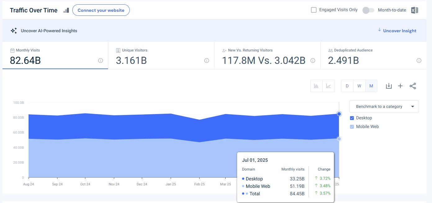
Task: Switch chart to bar chart view
Action: point(316,86)
